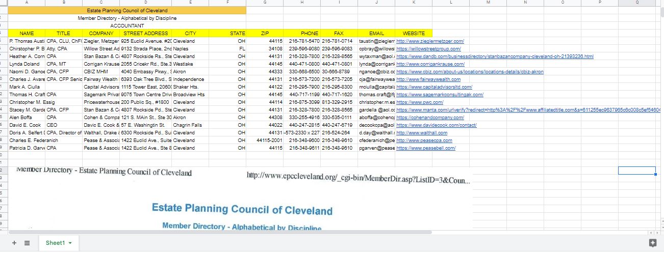Open the peasebell.com link
664x254 pixels.
[x=426, y=148]
